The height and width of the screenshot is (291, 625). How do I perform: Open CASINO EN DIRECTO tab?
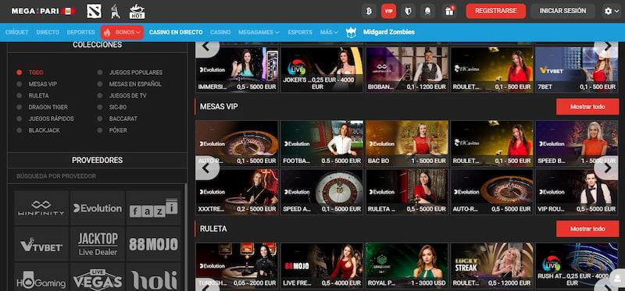click(x=176, y=32)
